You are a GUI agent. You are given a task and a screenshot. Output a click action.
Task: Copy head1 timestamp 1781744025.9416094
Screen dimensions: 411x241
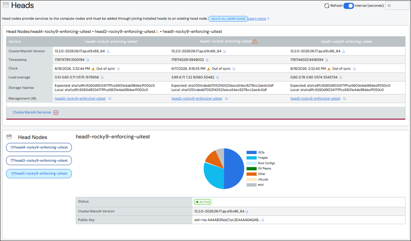(327, 60)
